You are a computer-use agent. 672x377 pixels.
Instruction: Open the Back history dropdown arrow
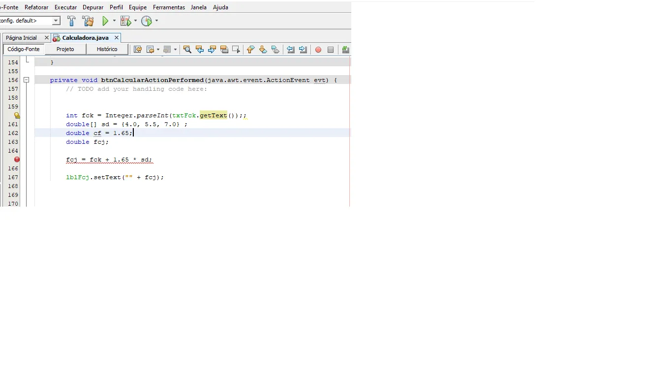(158, 50)
